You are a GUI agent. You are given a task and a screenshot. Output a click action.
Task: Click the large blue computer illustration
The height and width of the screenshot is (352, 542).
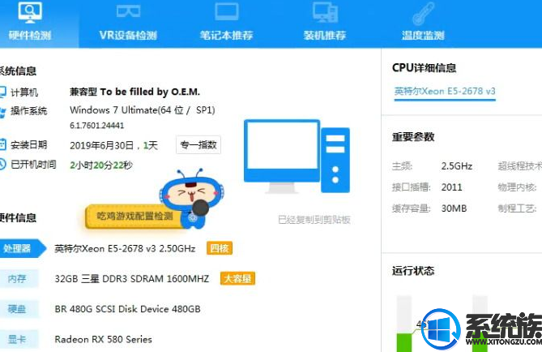click(297, 156)
